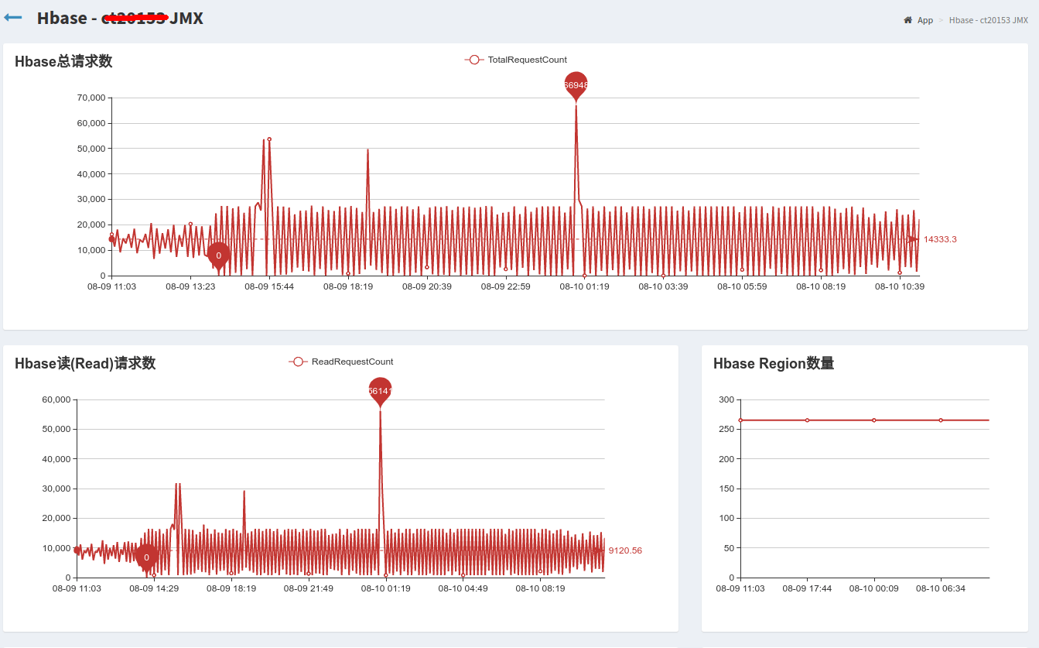1039x648 pixels.
Task: Click the 70,000 y-axis label
Action: coord(91,98)
